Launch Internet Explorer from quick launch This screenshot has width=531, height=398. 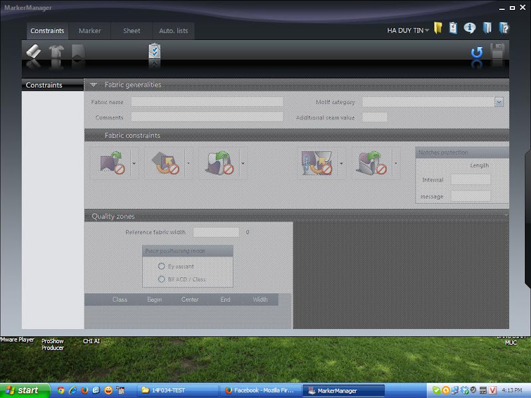pos(72,391)
